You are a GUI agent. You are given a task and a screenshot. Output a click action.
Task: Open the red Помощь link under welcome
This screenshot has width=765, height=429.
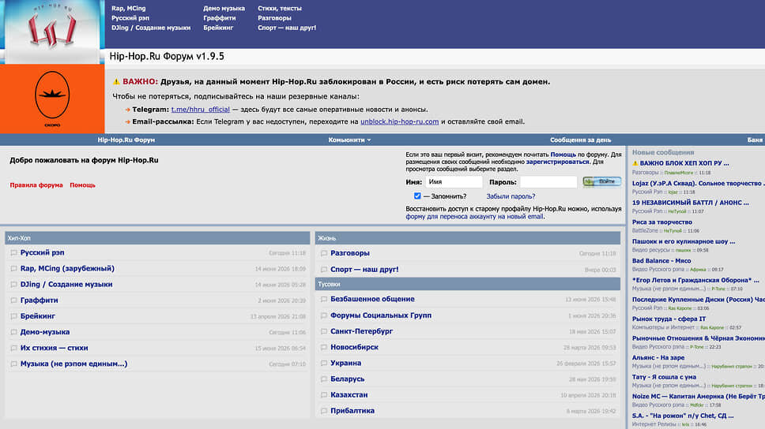[82, 185]
